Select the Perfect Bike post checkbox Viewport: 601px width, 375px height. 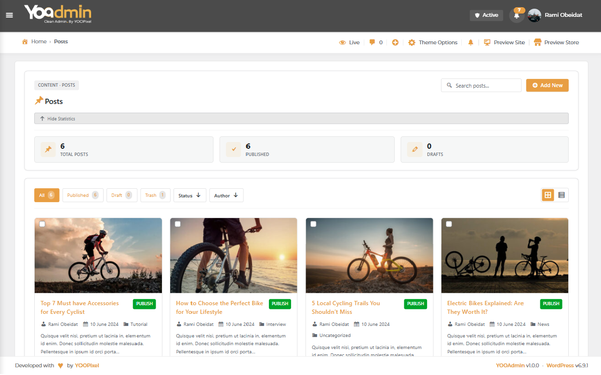[178, 224]
